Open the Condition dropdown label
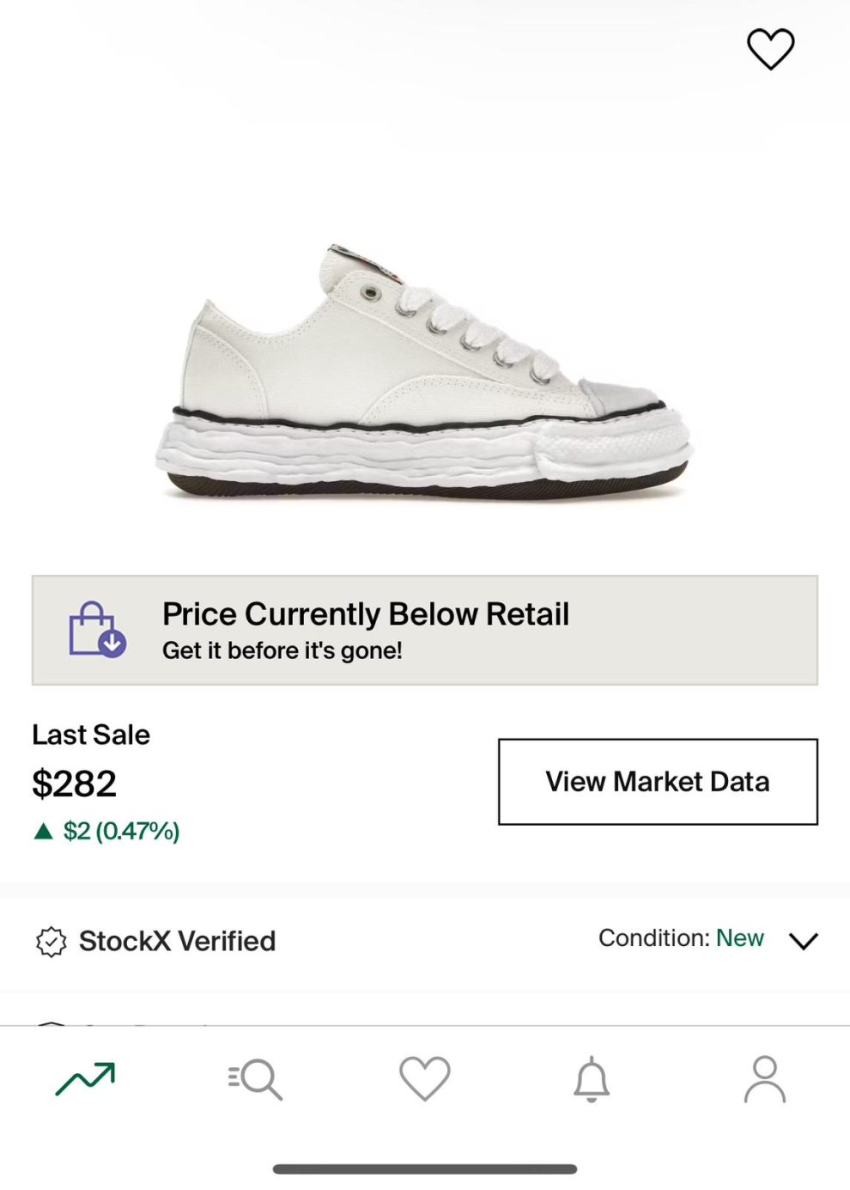Viewport: 850px width, 1190px height. click(x=653, y=938)
